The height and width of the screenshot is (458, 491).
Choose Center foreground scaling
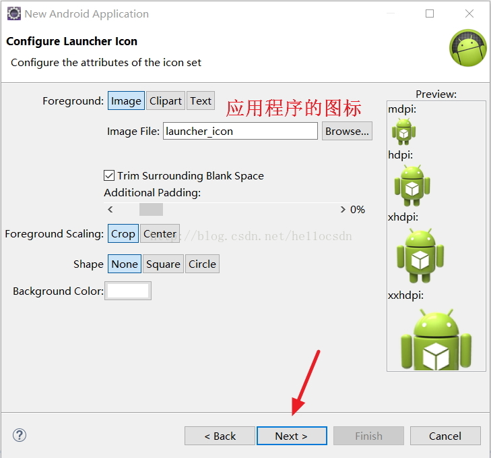tap(160, 233)
